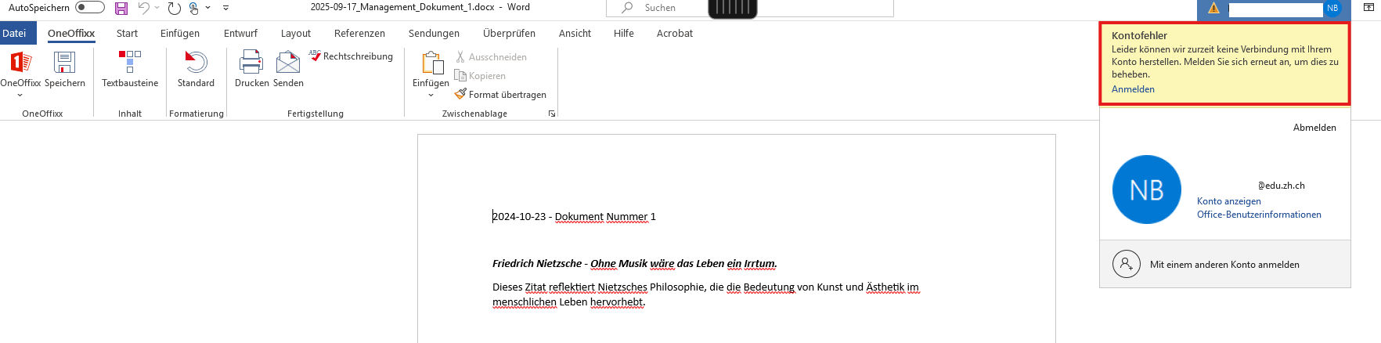Open the Zwischenablage dialog launcher
The height and width of the screenshot is (343, 1381).
point(552,114)
